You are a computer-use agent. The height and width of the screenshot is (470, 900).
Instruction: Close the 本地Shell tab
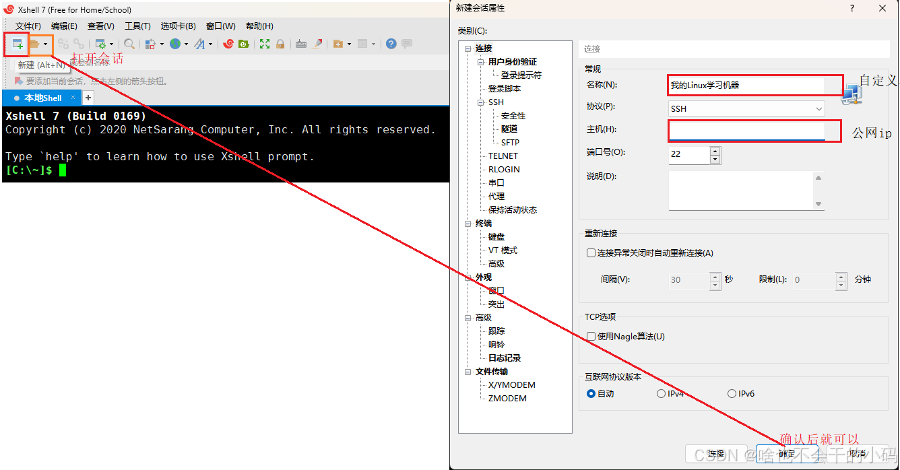coord(73,98)
